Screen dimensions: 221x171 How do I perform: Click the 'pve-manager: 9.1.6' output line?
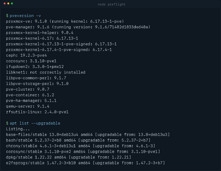coord(78,27)
